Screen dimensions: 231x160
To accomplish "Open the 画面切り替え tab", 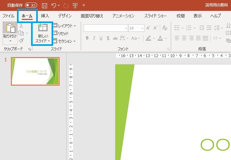I will [x=92, y=16].
